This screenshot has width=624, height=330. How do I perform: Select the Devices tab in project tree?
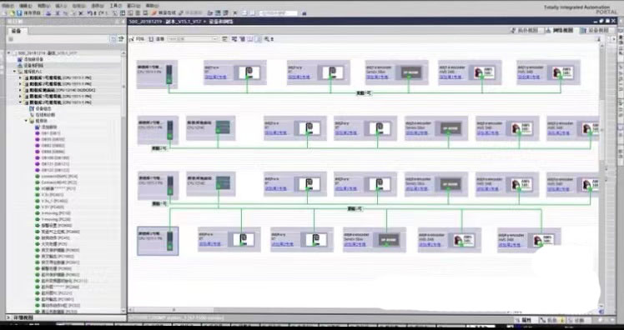tap(17, 31)
